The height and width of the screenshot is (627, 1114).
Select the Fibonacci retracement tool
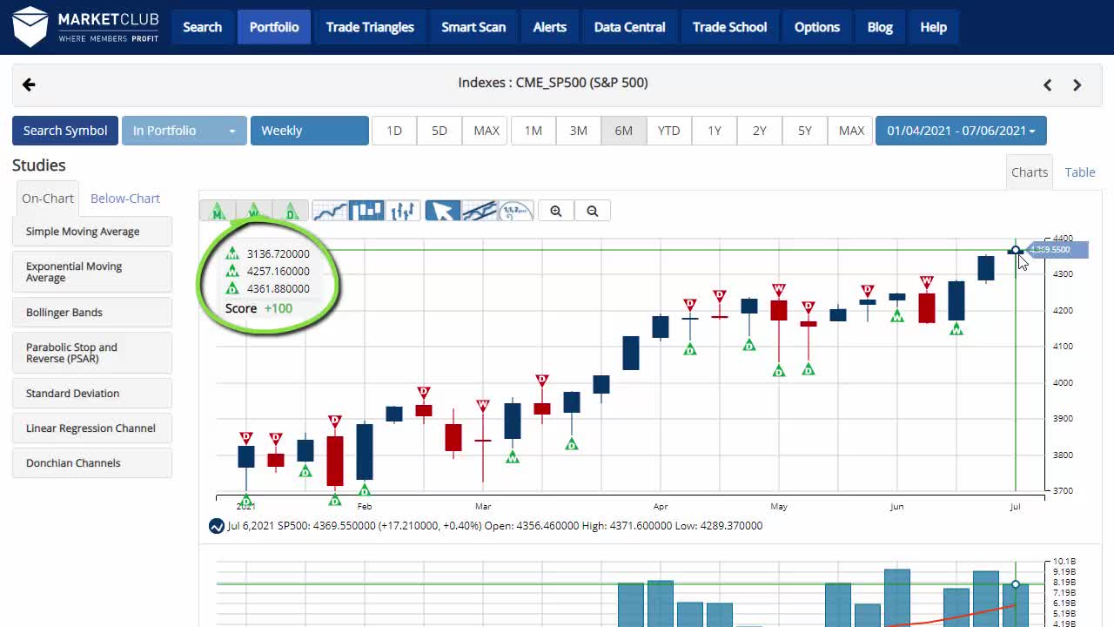click(x=515, y=211)
